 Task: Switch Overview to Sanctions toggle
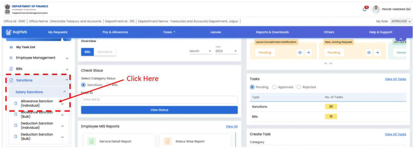105,52
